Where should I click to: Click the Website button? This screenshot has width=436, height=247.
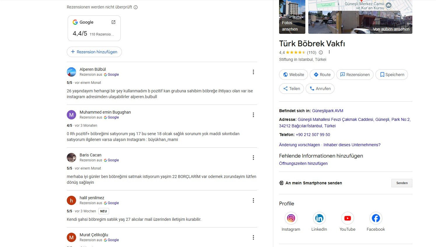tap(293, 75)
